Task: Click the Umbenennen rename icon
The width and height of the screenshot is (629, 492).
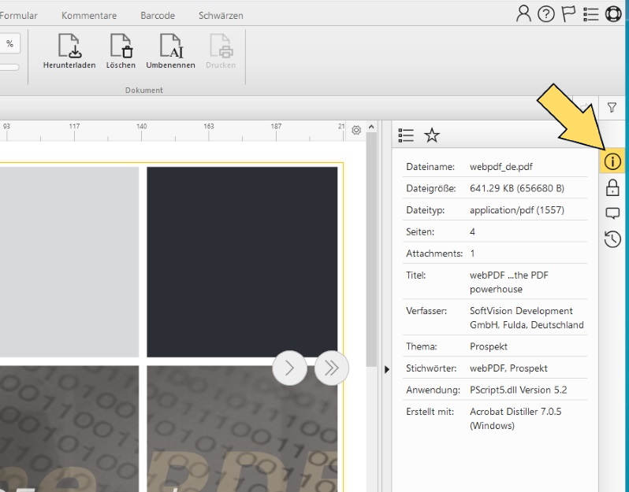Action: 170,46
